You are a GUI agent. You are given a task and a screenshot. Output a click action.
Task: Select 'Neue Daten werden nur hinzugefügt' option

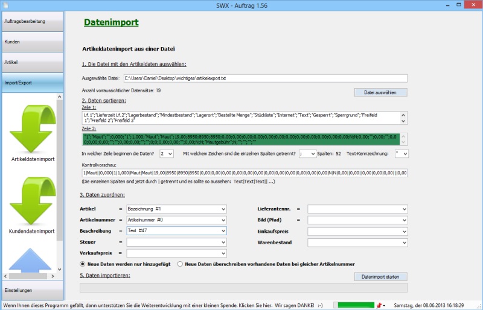click(83, 264)
